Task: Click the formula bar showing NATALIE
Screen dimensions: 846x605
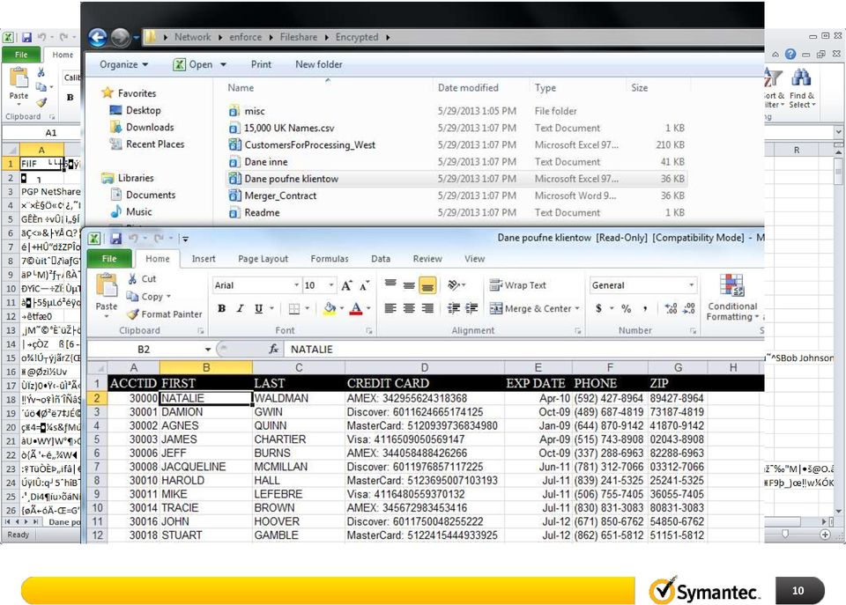Action: click(523, 350)
